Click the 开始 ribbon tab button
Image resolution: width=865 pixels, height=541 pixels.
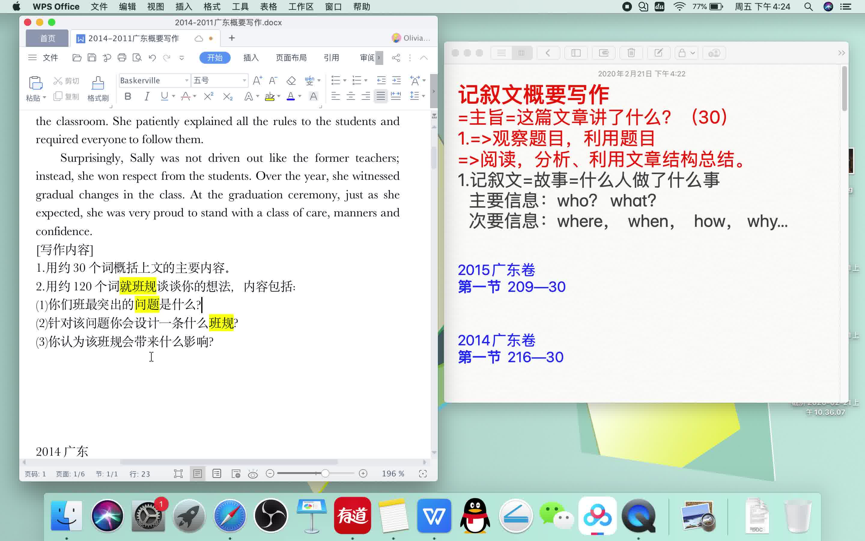pos(214,57)
